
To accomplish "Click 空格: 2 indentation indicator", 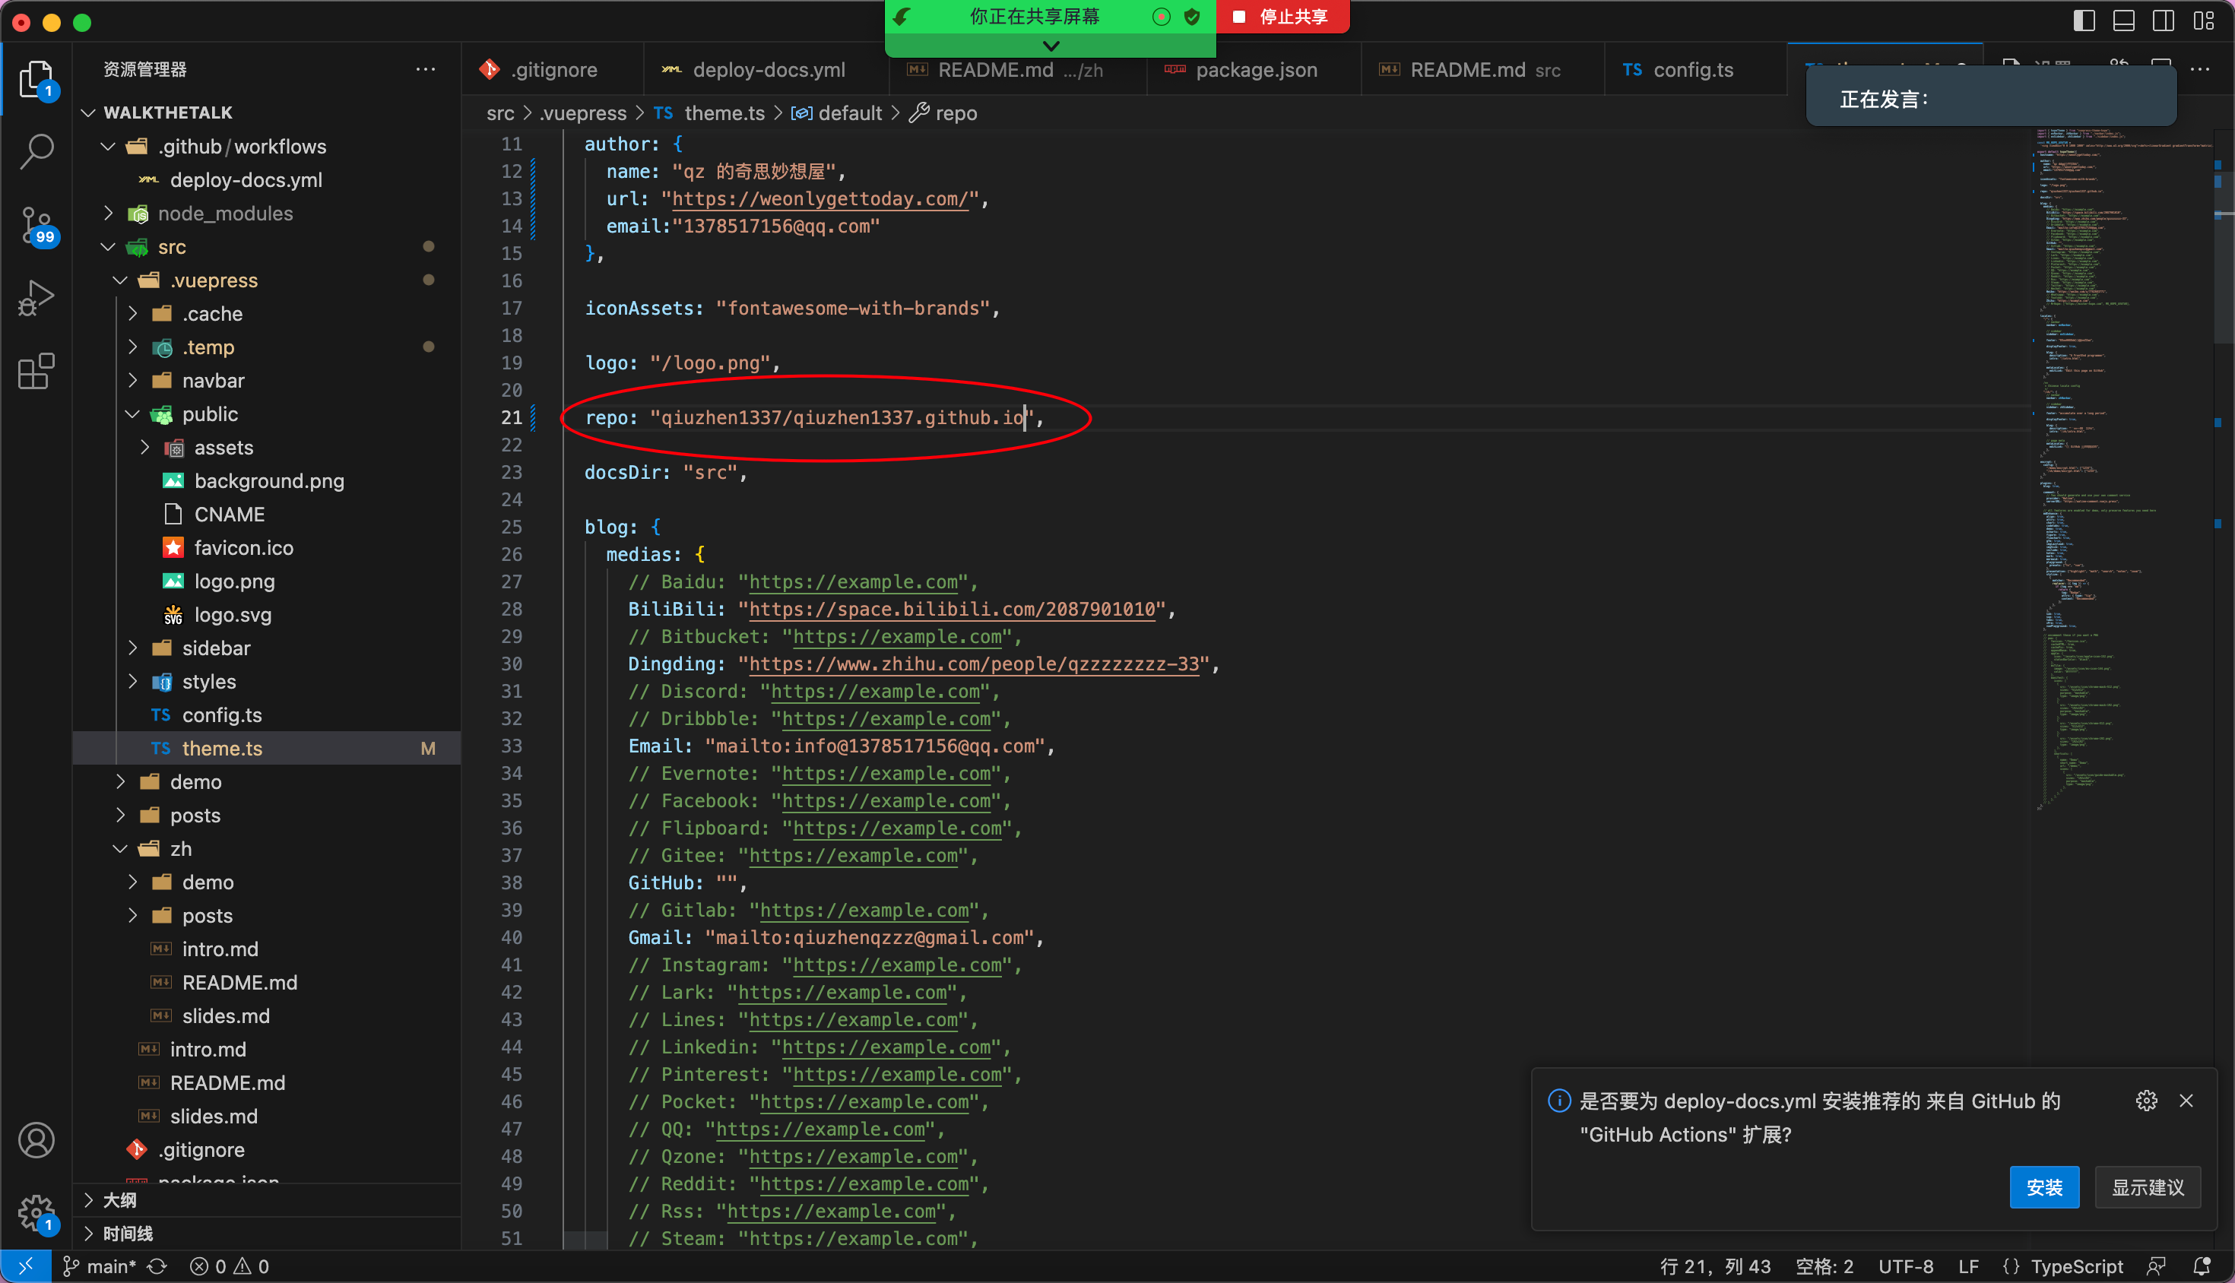I will coord(1824,1266).
